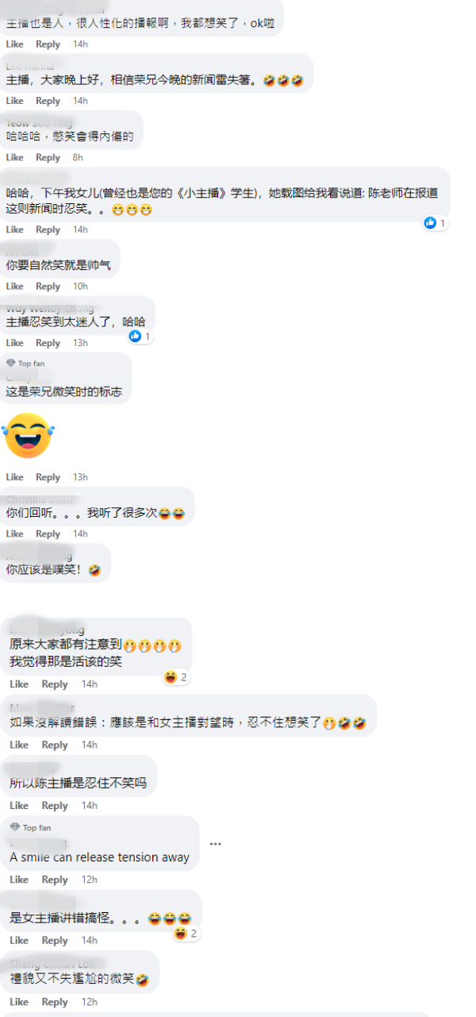The image size is (476, 1017).
Task: Open the three-dot menu beside 'A smile can release tension away'
Action: 215,843
